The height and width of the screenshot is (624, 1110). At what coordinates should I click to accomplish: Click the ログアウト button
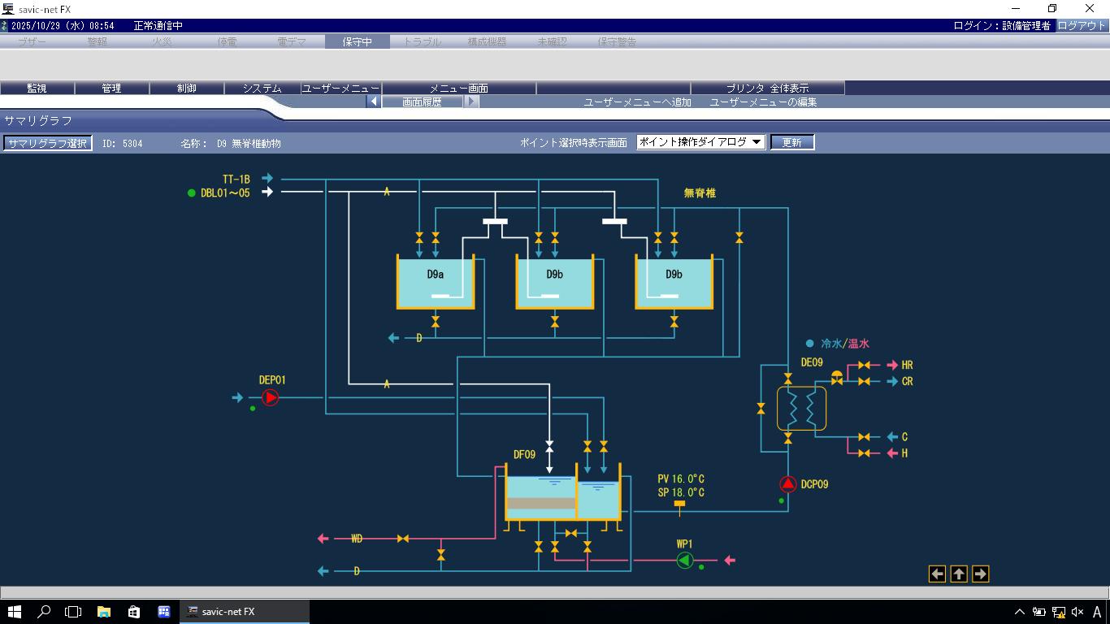click(x=1082, y=25)
